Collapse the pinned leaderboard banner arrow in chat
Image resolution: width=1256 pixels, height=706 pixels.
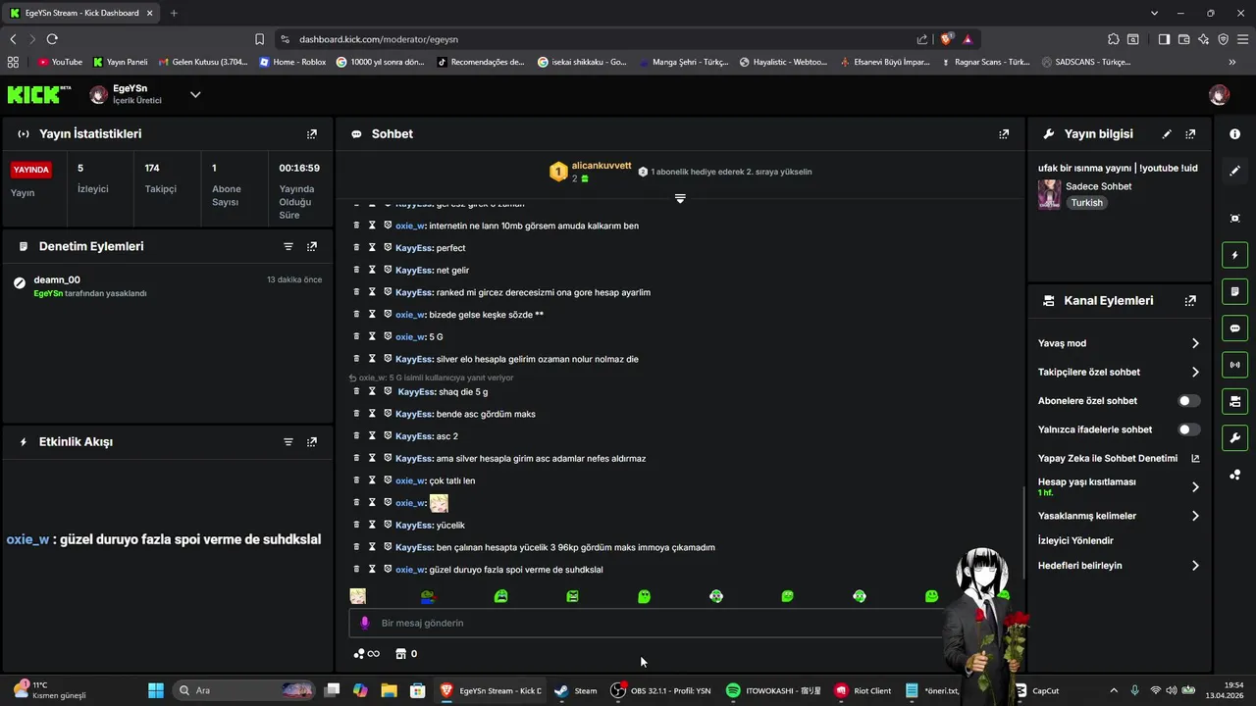pyautogui.click(x=680, y=198)
